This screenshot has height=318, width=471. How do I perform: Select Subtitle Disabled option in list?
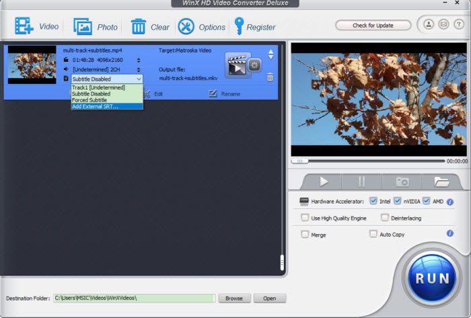pos(107,93)
